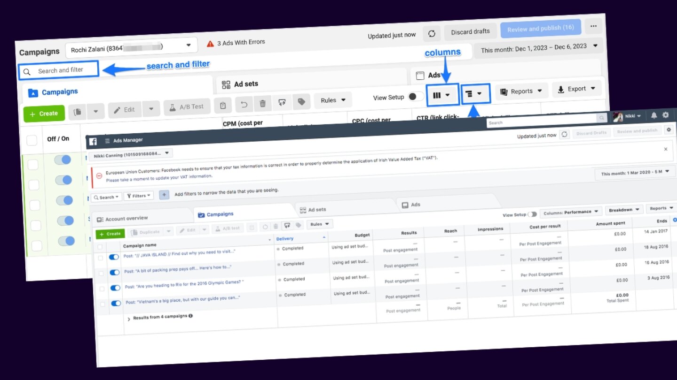Viewport: 677px width, 380px height.
Task: Click Review and publish (16) button
Action: [541, 28]
